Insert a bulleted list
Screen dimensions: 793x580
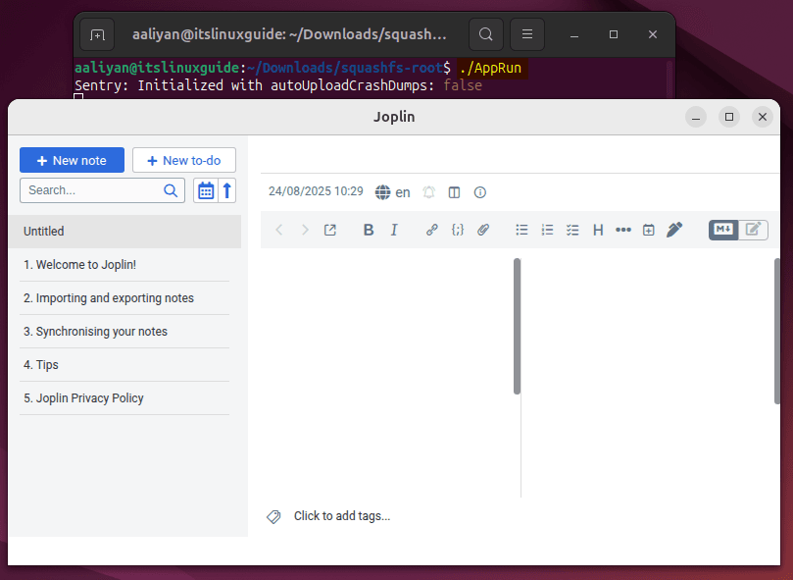[521, 230]
